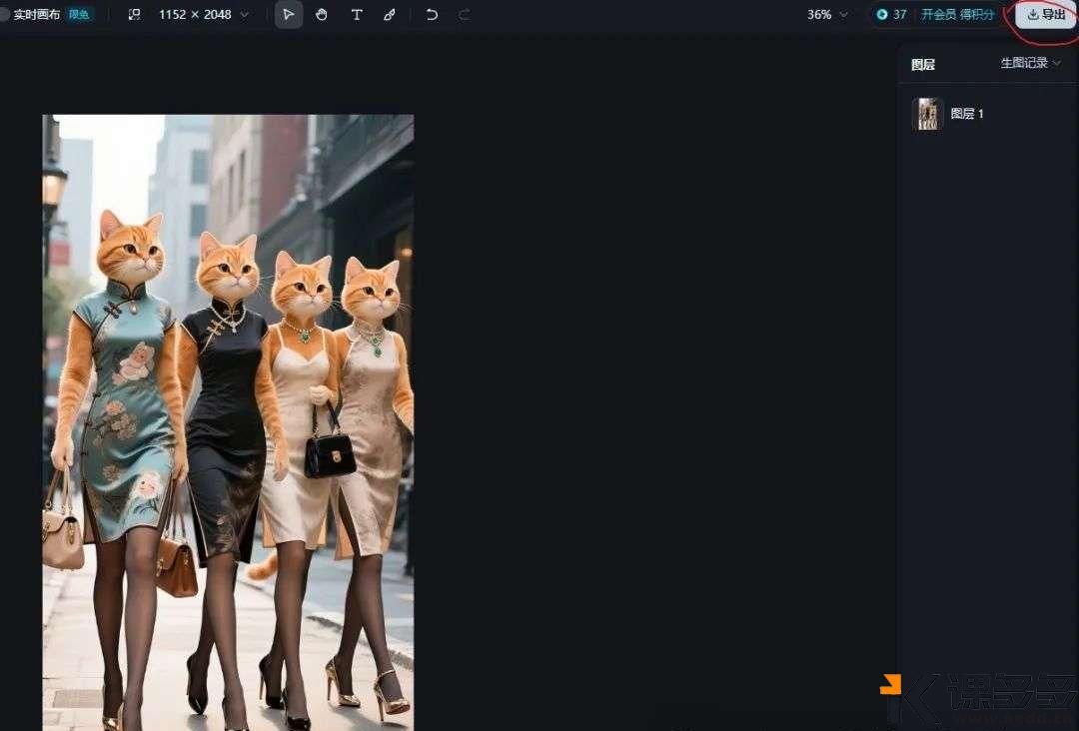The height and width of the screenshot is (731, 1079).
Task: Click the 导出 export button
Action: coord(1046,15)
